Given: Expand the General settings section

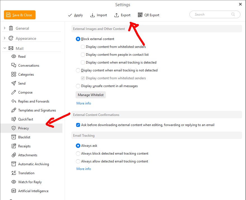Looking at the screenshot, I should tap(4, 28).
